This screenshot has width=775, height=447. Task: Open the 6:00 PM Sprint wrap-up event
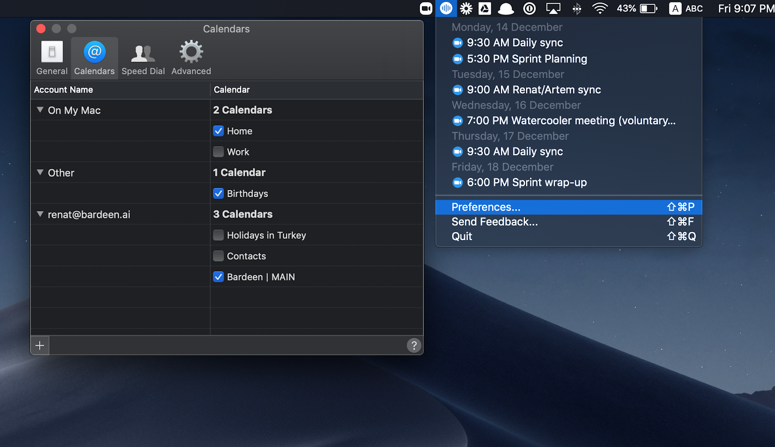pyautogui.click(x=527, y=183)
